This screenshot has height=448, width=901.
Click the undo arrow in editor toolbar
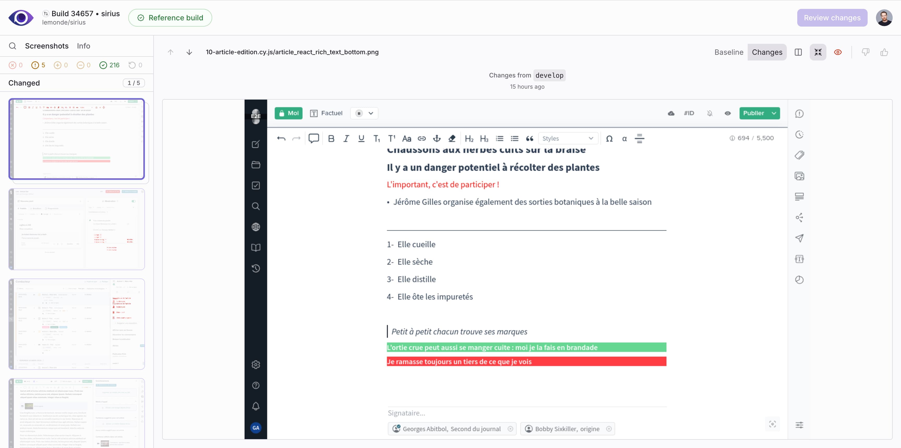coord(281,138)
